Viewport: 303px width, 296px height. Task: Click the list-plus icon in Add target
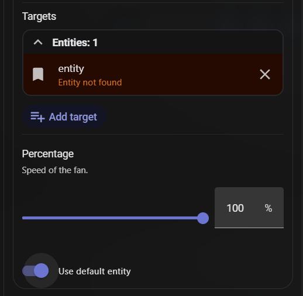[37, 117]
